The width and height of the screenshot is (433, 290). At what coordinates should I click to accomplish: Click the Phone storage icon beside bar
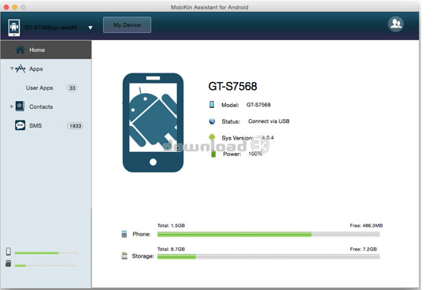coord(124,234)
